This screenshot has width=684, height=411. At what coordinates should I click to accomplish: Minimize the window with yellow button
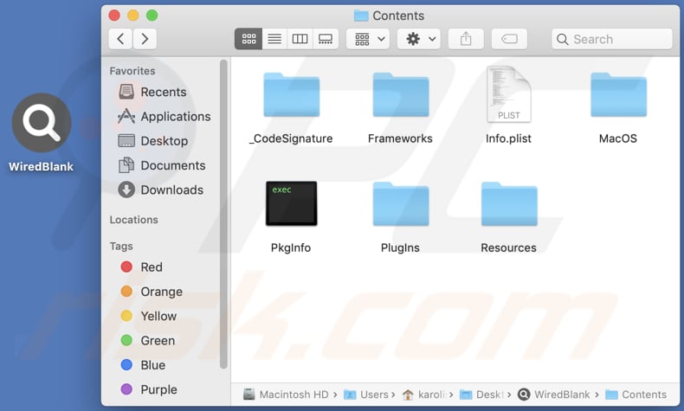point(133,16)
